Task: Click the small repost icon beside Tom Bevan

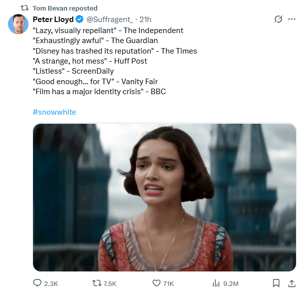Action: [24, 8]
